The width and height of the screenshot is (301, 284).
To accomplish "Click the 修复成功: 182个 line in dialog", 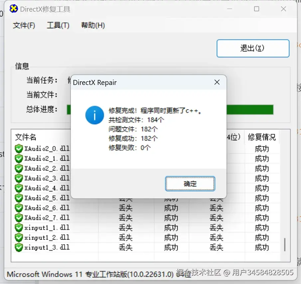I will coord(133,138).
